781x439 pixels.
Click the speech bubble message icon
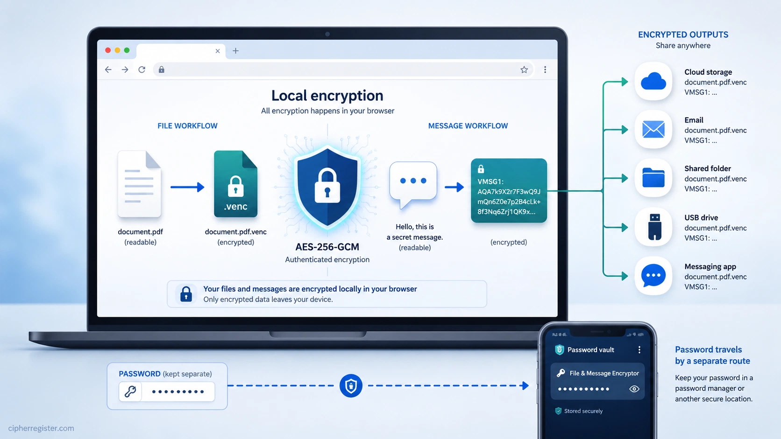413,184
